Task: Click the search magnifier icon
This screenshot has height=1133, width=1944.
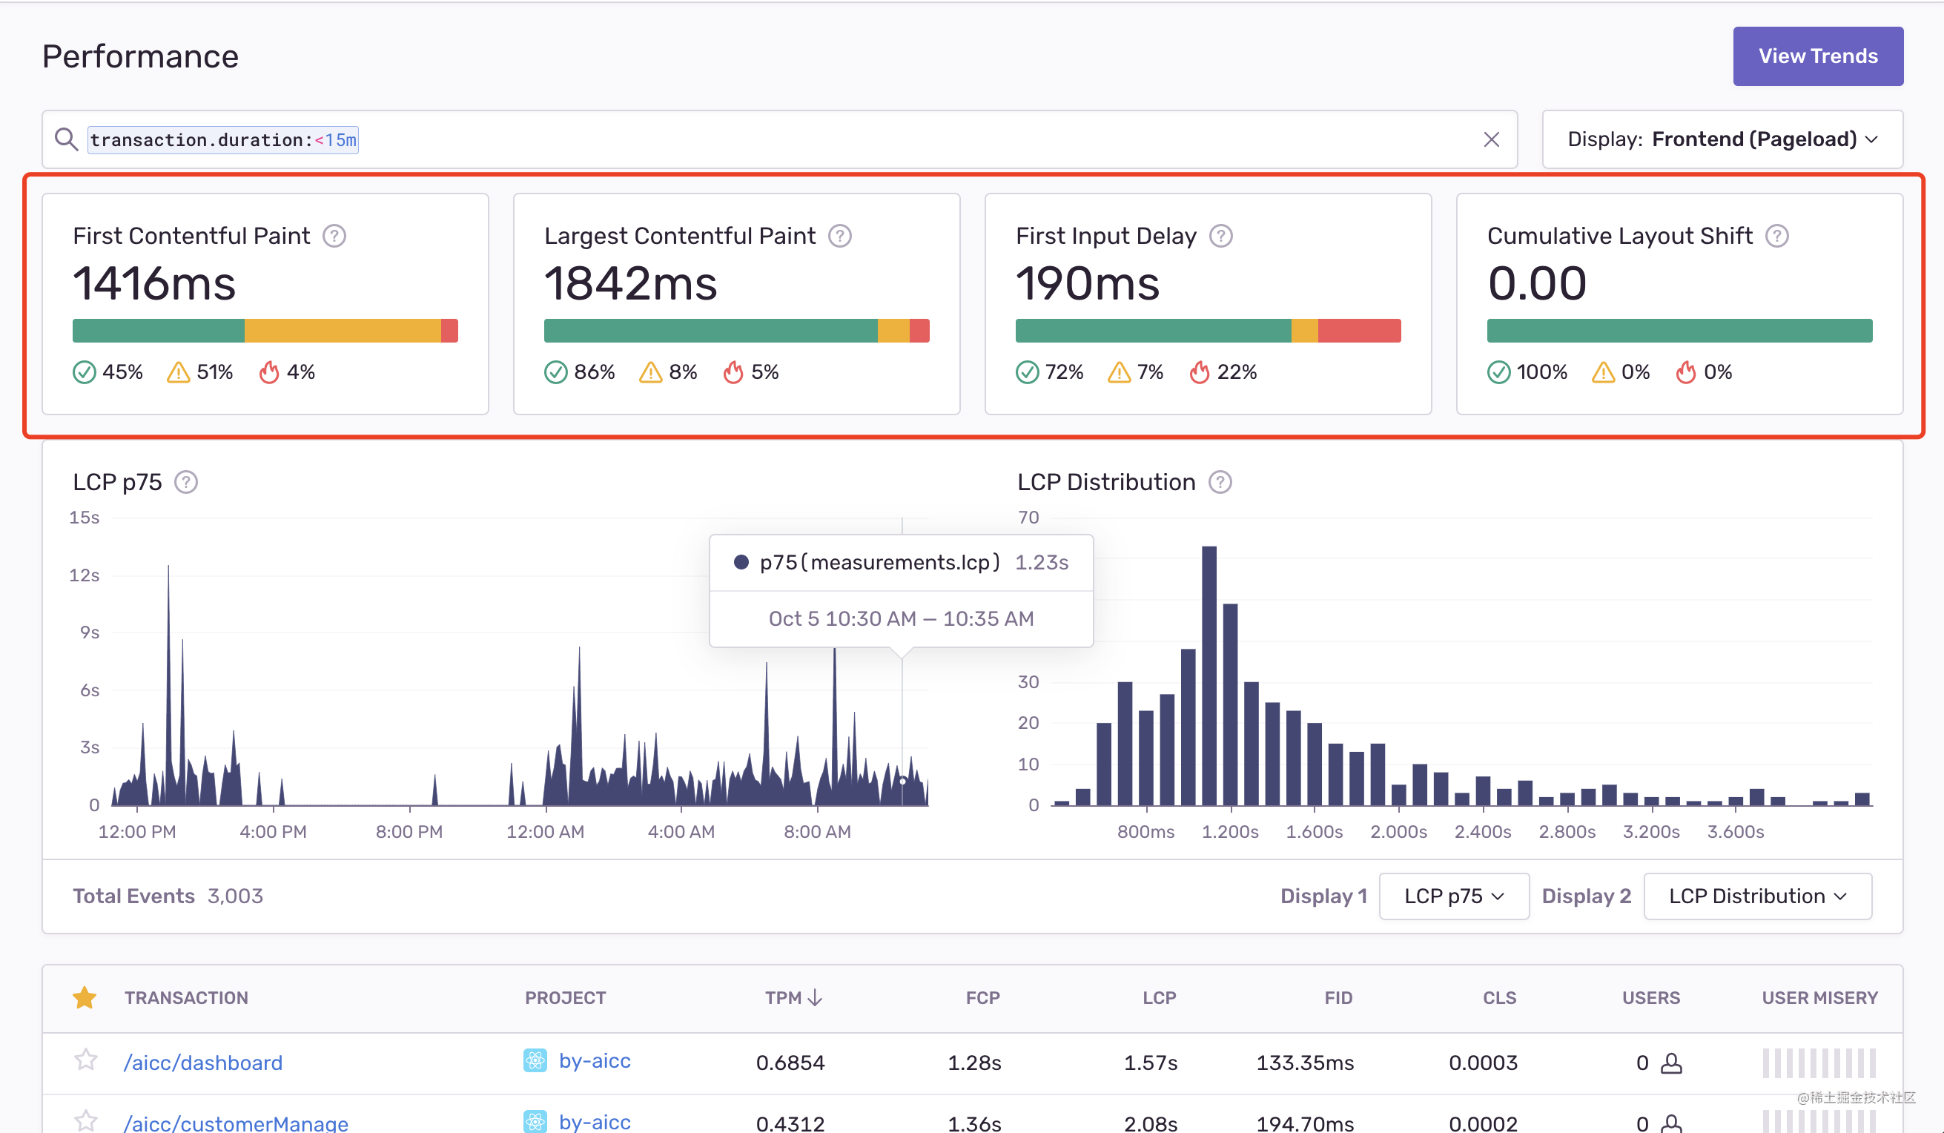Action: click(66, 139)
